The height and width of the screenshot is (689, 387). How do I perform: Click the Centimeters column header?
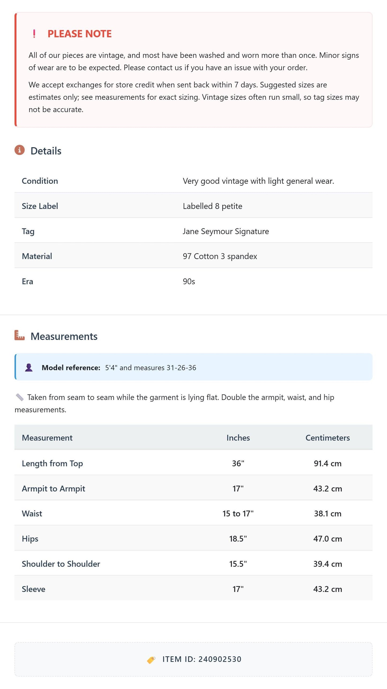328,438
